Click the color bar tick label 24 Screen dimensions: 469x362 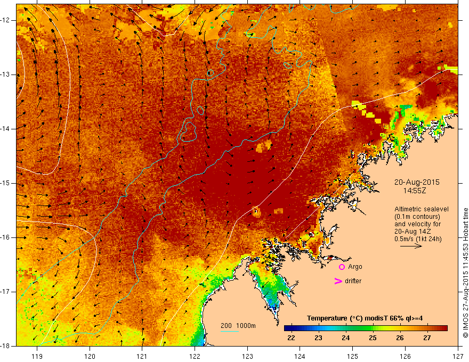(345, 338)
